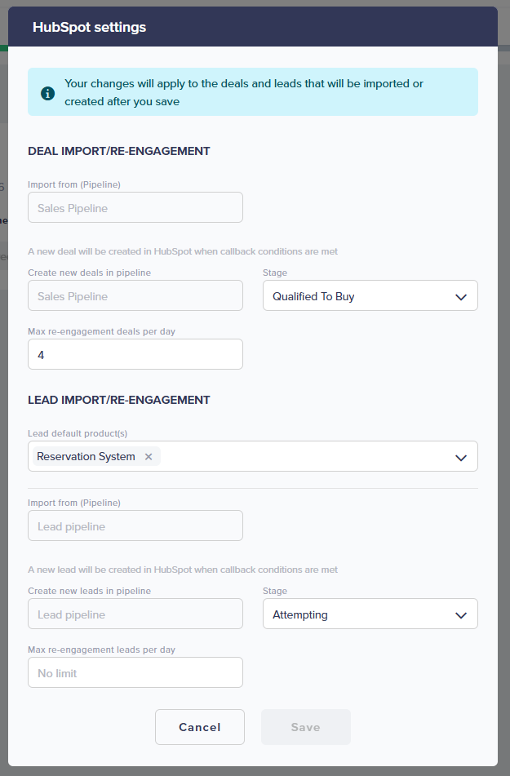Click the HubSpot settings title

click(89, 27)
